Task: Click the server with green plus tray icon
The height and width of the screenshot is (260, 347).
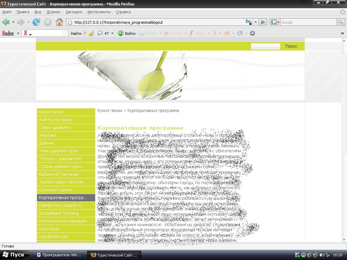Action: 298,255
